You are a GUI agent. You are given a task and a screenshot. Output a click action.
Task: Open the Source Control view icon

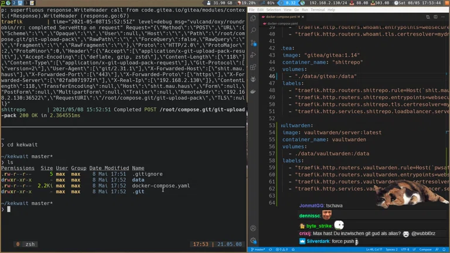[253, 43]
